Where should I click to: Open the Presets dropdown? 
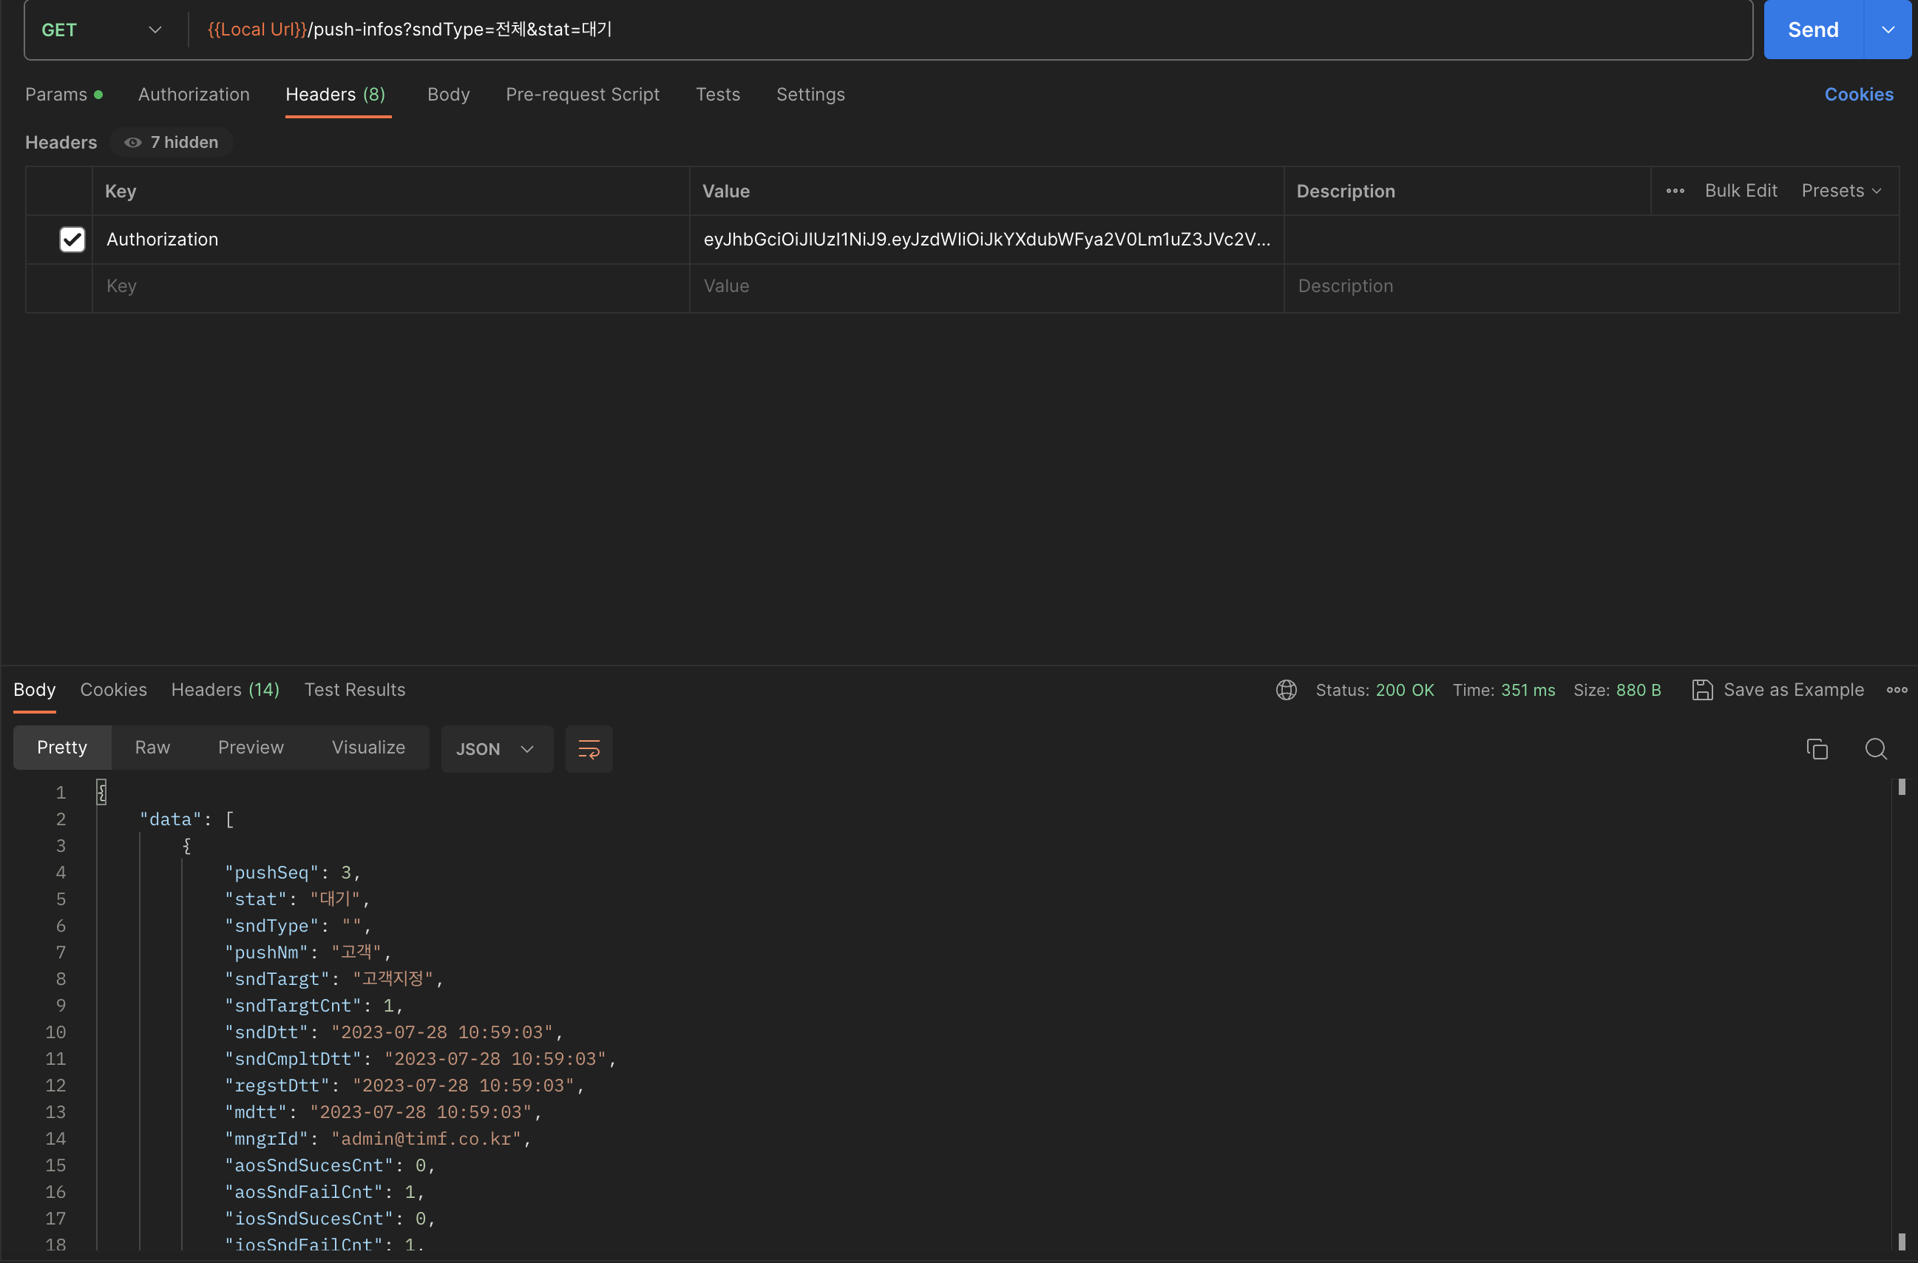(1840, 191)
